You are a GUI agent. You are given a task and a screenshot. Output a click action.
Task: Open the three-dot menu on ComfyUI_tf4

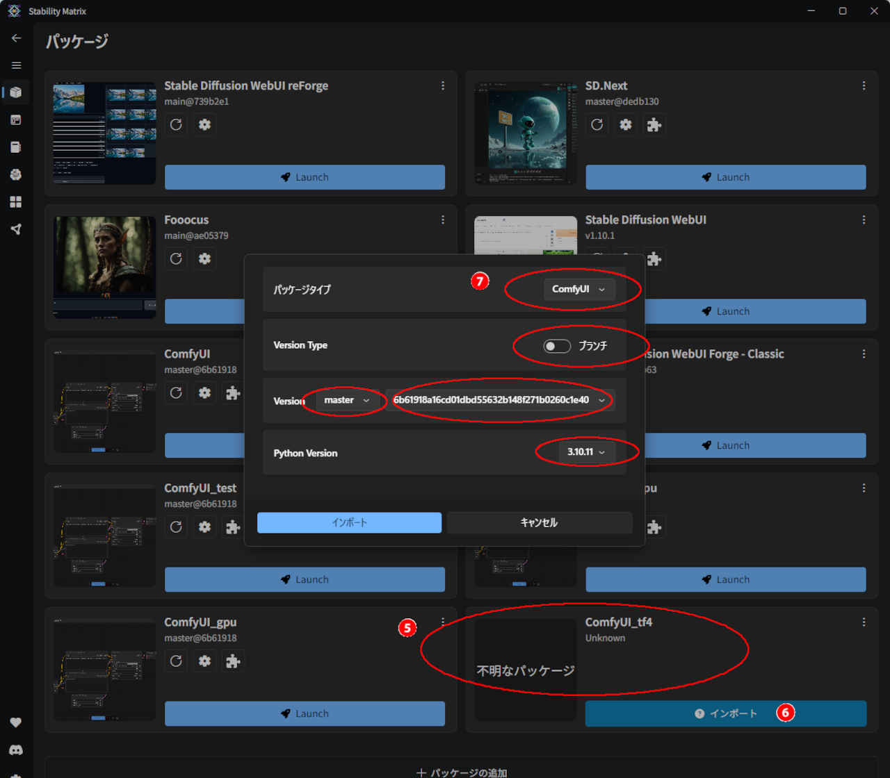click(x=864, y=622)
